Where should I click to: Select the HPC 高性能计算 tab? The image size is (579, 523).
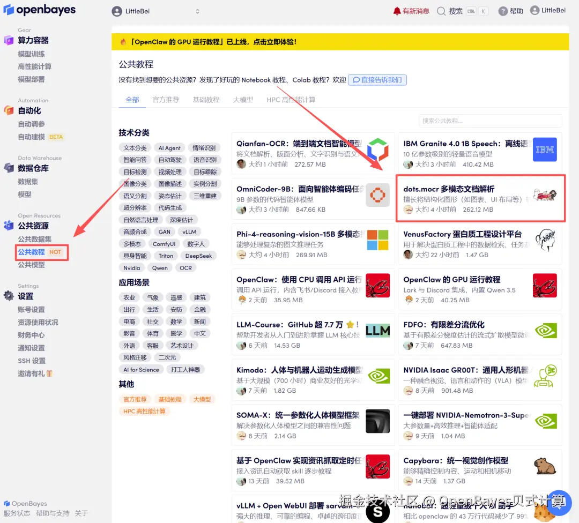291,100
